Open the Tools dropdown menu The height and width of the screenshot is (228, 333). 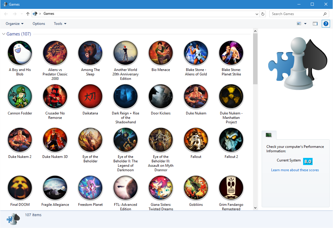click(x=60, y=24)
